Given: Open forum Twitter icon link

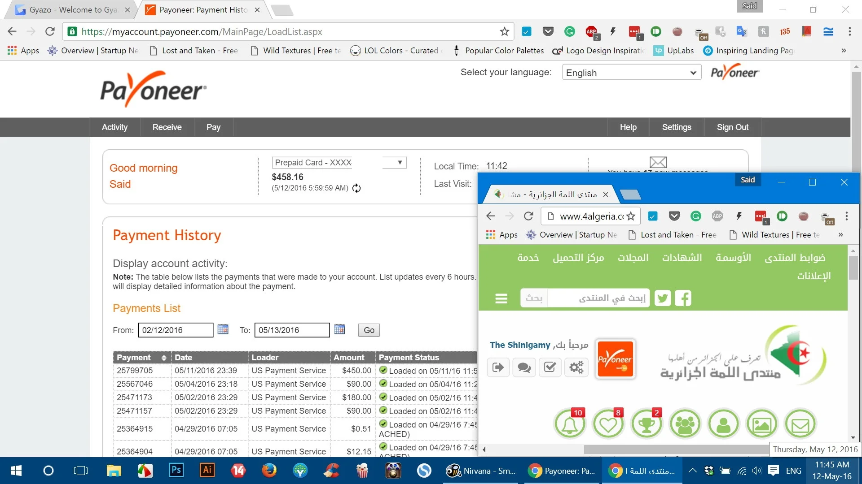Looking at the screenshot, I should click(x=663, y=298).
